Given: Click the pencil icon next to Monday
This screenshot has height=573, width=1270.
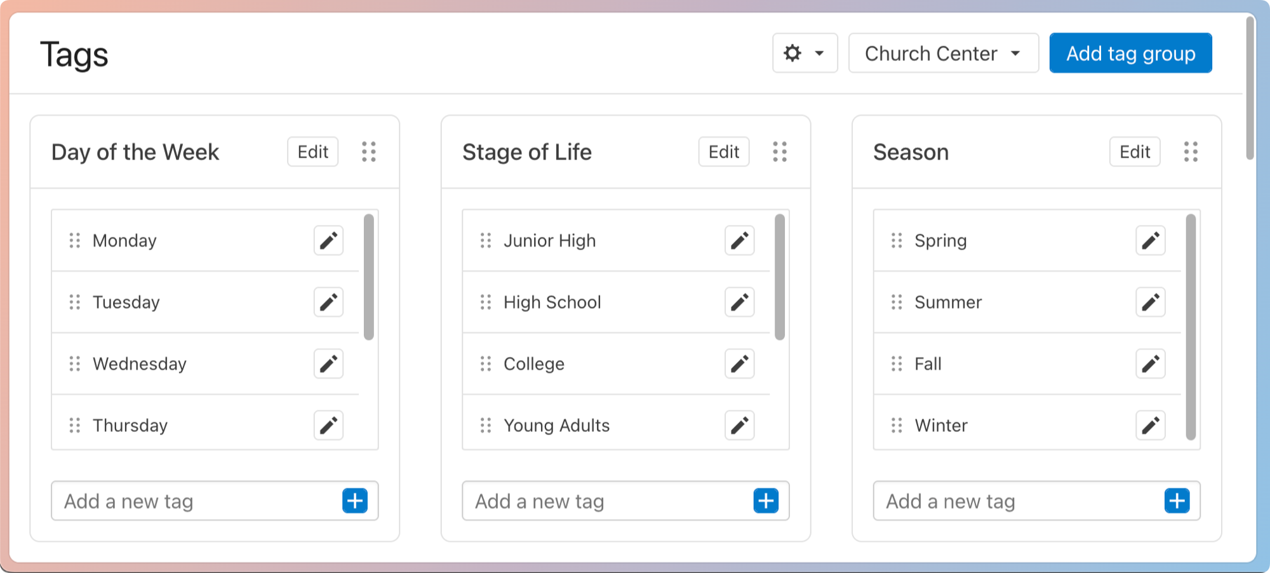Looking at the screenshot, I should (x=328, y=241).
